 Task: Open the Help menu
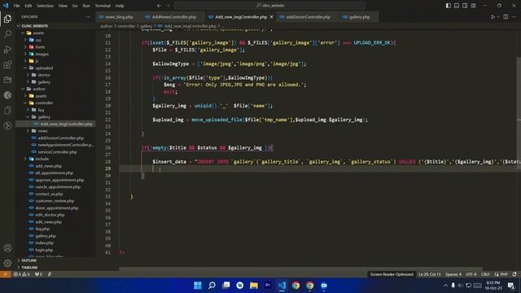[x=120, y=6]
